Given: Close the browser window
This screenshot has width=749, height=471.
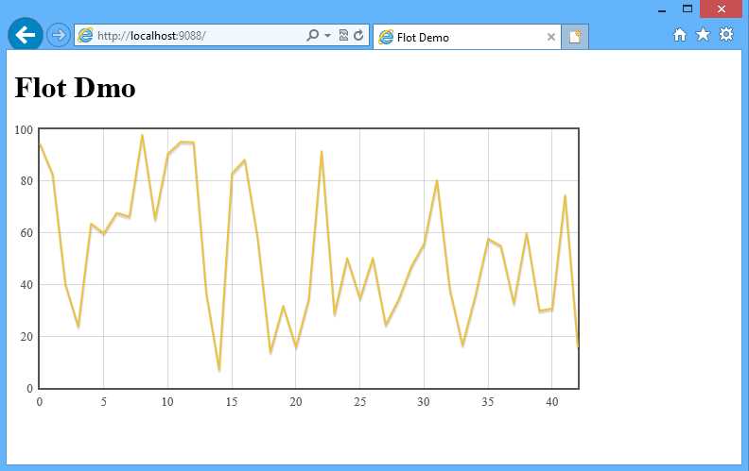Looking at the screenshot, I should tap(722, 8).
